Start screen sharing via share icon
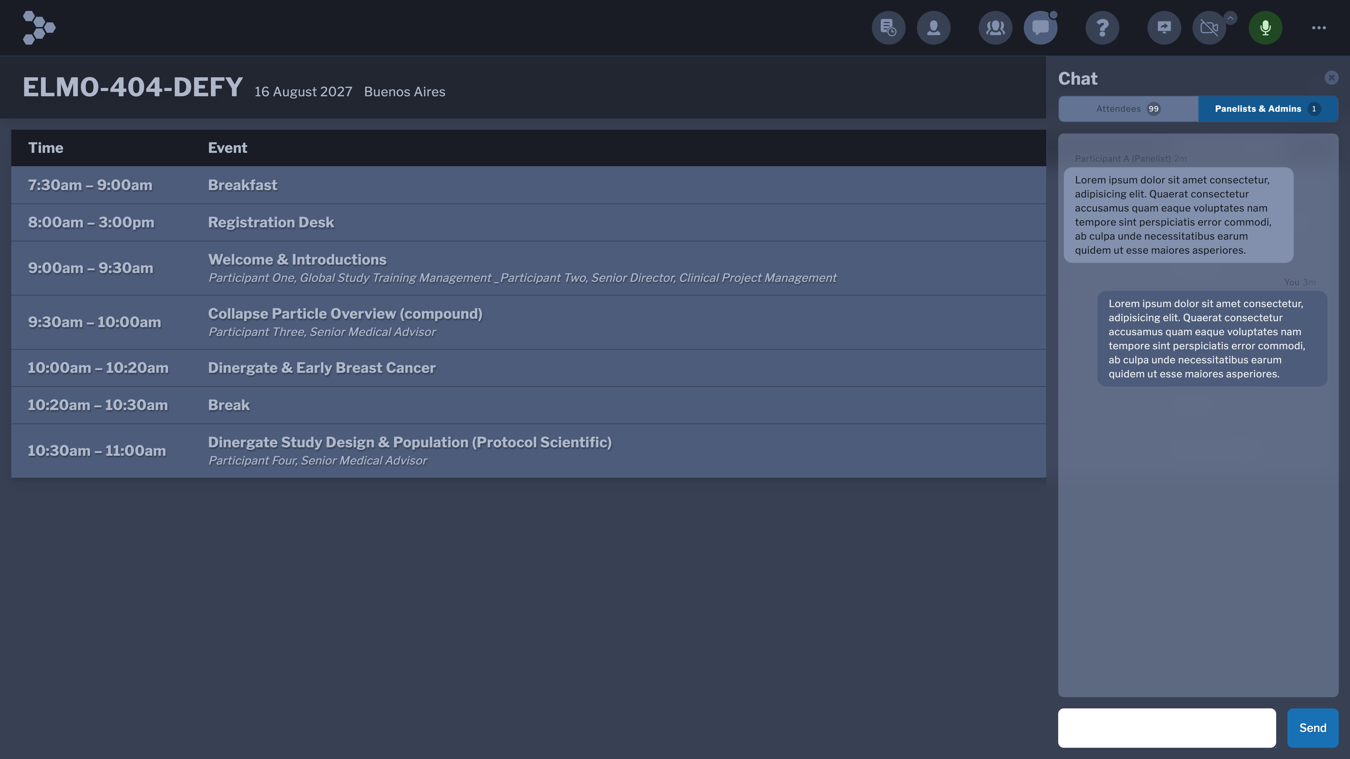1350x759 pixels. (x=1164, y=28)
